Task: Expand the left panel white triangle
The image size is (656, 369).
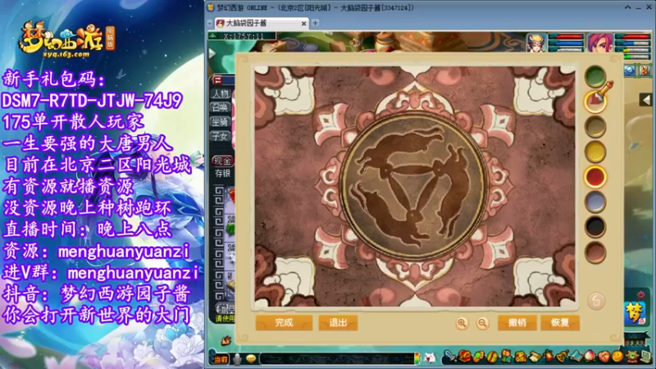Action: pos(212,53)
